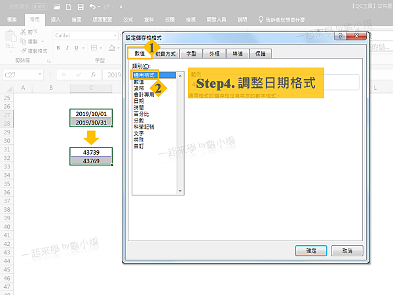The image size is (393, 295).
Task: Click the save floppy disk icon
Action: pos(81,7)
